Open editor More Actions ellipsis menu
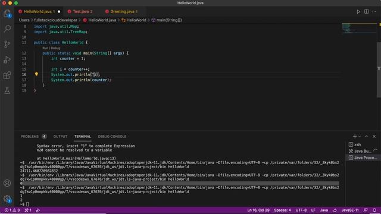381x214 pixels. [x=374, y=11]
